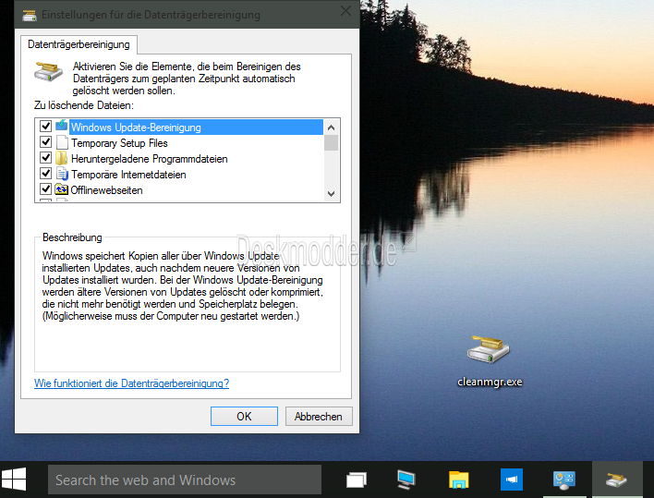Click the Heruntergeladene Programmdateien folder icon
Viewport: 654px width, 498px height.
pyautogui.click(x=61, y=158)
